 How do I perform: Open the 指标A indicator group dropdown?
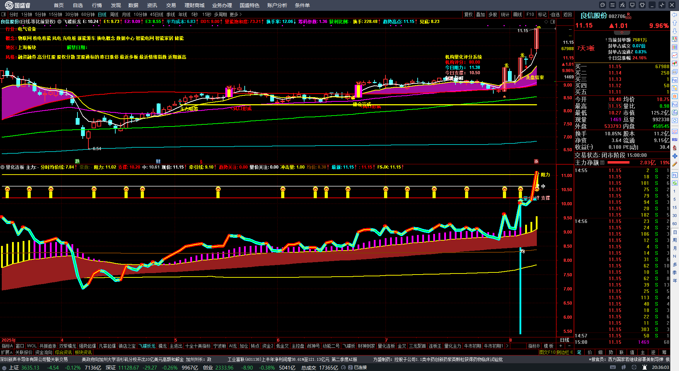(x=7, y=346)
